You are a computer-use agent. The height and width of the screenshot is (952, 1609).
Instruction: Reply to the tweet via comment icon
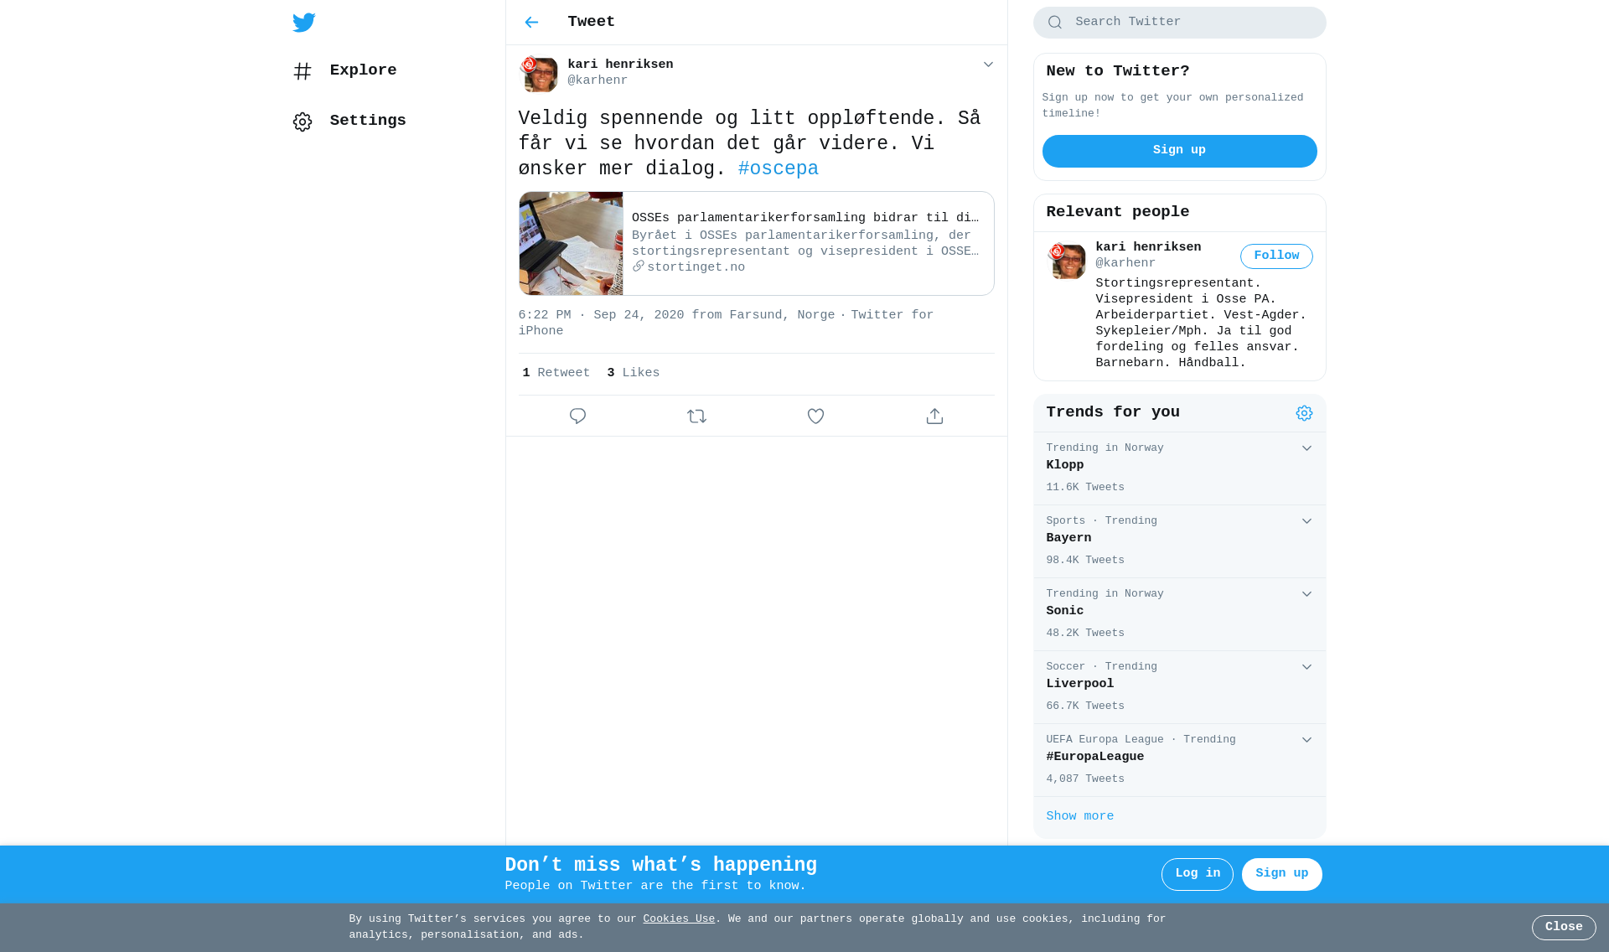point(577,416)
